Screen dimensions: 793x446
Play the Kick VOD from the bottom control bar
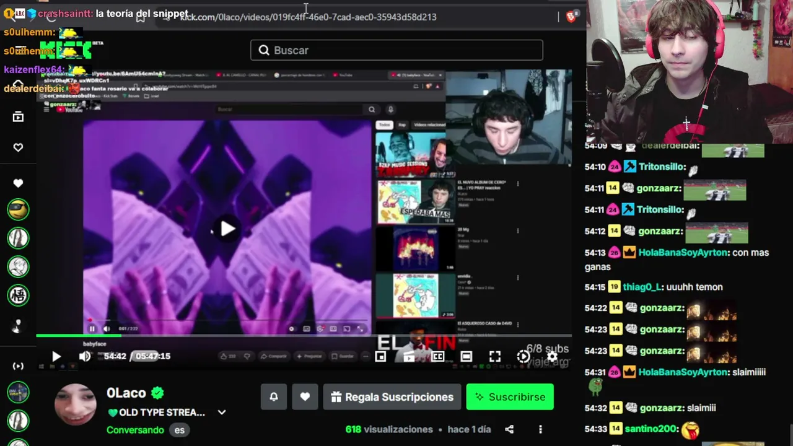coord(56,356)
